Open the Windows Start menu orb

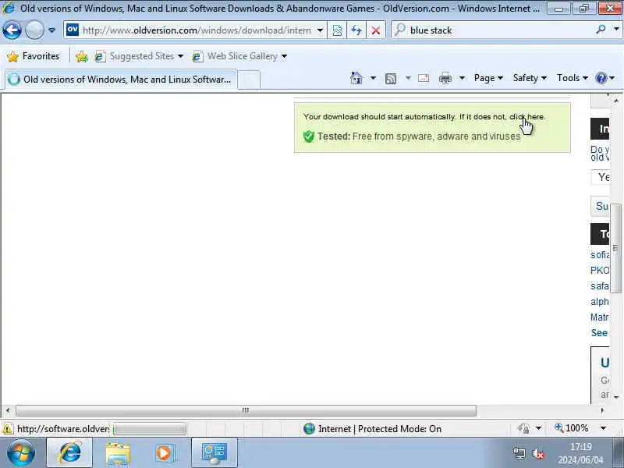click(21, 453)
